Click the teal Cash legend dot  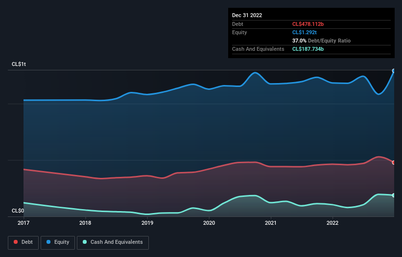[85, 242]
